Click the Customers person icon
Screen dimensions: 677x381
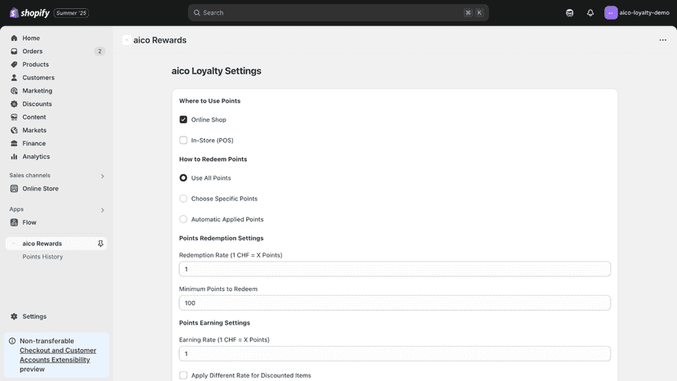(x=14, y=78)
